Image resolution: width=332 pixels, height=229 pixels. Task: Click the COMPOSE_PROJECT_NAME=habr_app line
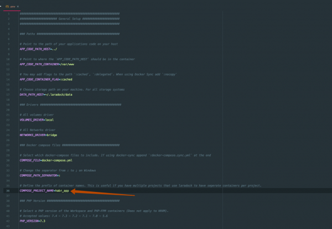(44, 190)
